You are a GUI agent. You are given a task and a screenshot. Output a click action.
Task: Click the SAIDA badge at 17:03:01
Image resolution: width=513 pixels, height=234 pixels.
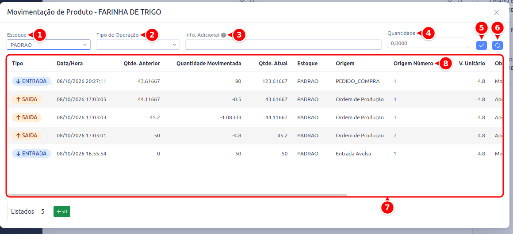27,135
